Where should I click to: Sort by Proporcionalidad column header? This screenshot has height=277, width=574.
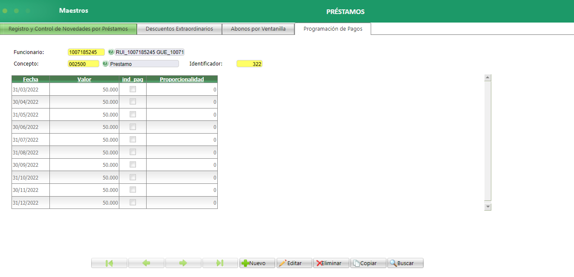click(x=182, y=79)
